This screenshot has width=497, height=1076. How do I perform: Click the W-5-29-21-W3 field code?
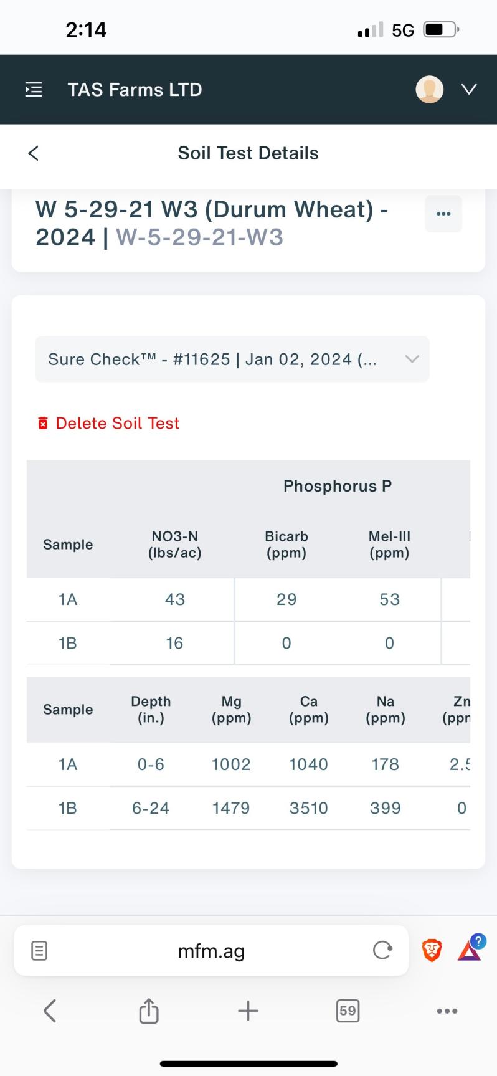pyautogui.click(x=199, y=237)
